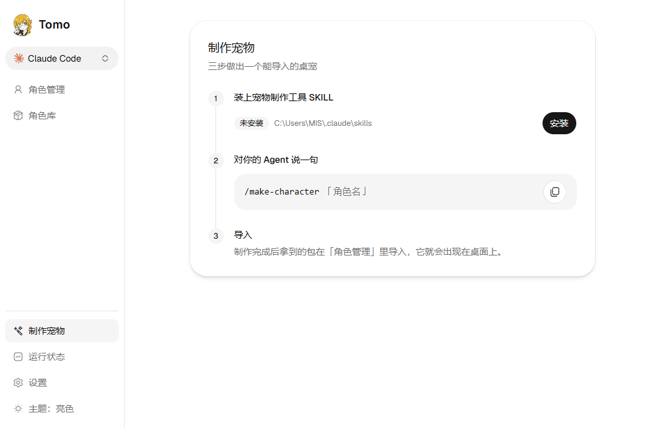Click the cube icon beside 角色库
The width and height of the screenshot is (660, 428).
(18, 115)
